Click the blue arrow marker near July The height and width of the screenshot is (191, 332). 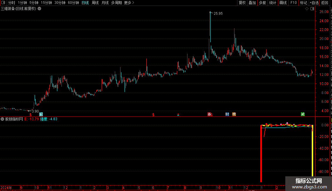coord(178,115)
